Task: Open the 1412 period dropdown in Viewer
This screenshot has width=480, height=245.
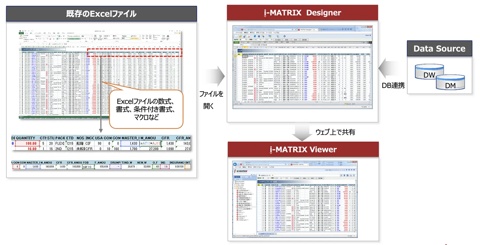Action: pyautogui.click(x=278, y=178)
